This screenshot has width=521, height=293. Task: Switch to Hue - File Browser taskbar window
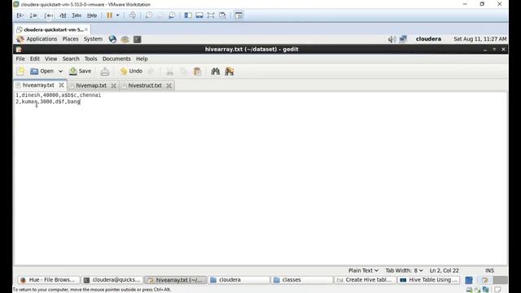pos(49,280)
